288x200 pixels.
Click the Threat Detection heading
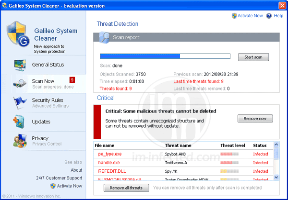tap(118, 24)
